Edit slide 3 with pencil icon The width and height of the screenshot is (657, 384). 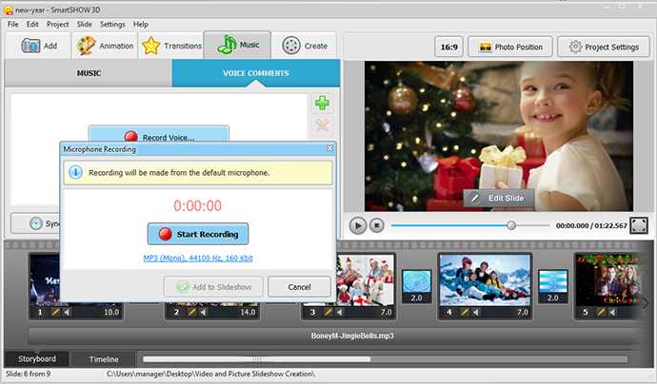tap(328, 312)
